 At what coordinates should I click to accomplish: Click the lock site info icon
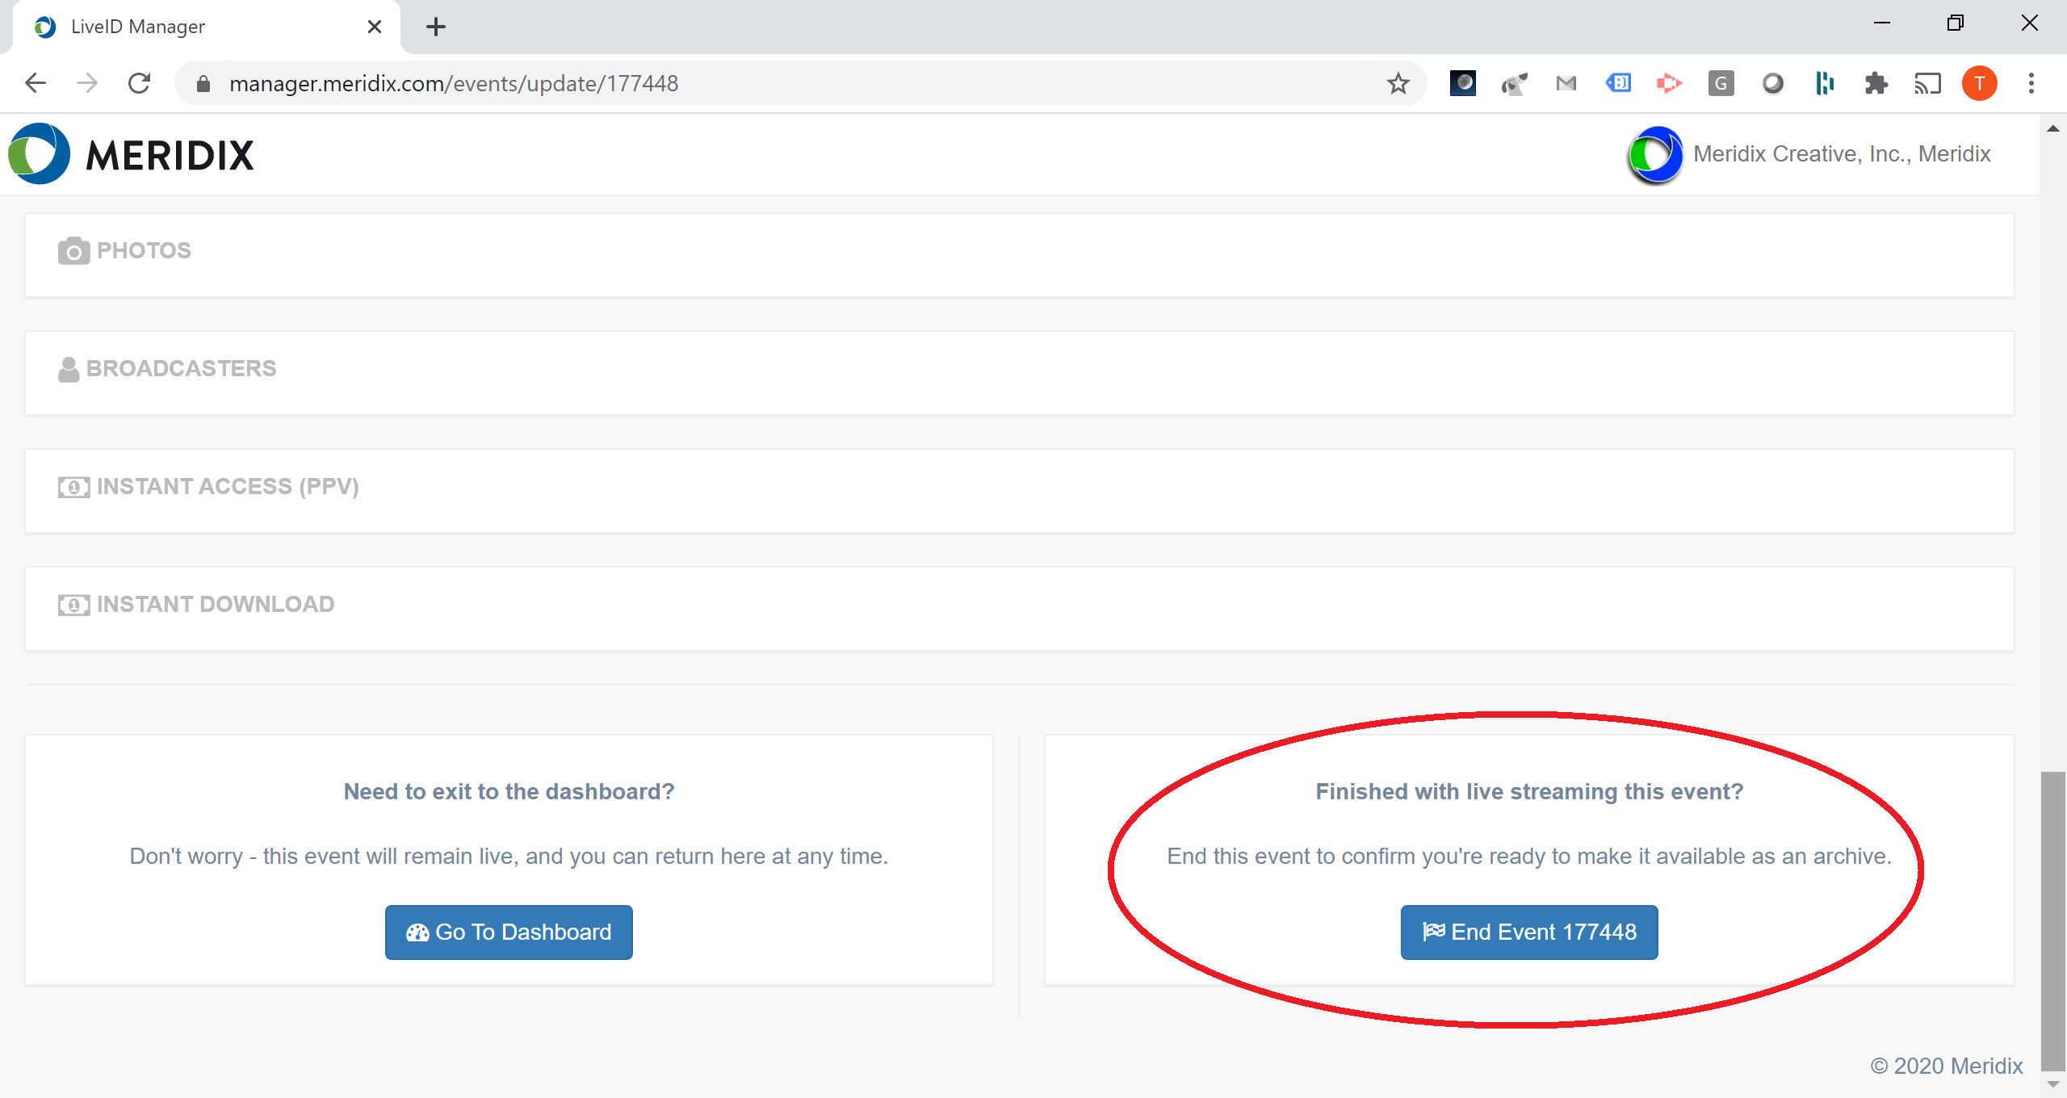(203, 83)
